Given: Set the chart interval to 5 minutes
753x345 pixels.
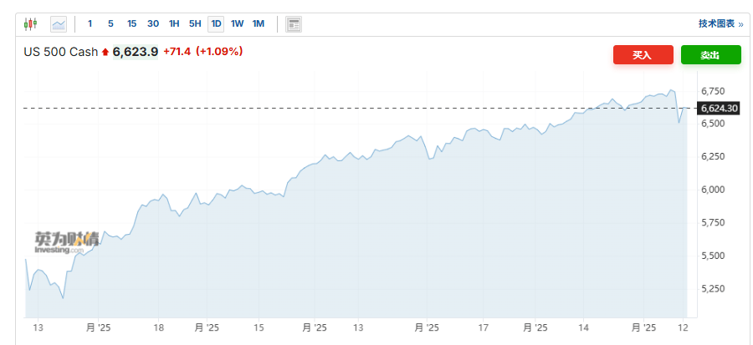Looking at the screenshot, I should coord(110,24).
